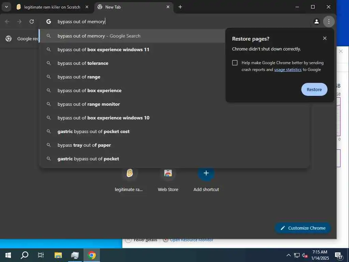The image size is (349, 262).
Task: Open Task View on the taskbar
Action: [x=41, y=255]
